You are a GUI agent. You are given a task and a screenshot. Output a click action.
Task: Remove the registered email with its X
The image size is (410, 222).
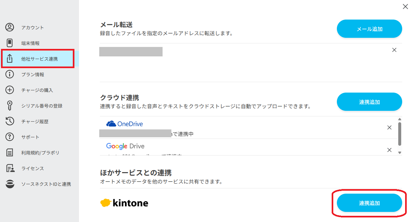pos(394,50)
